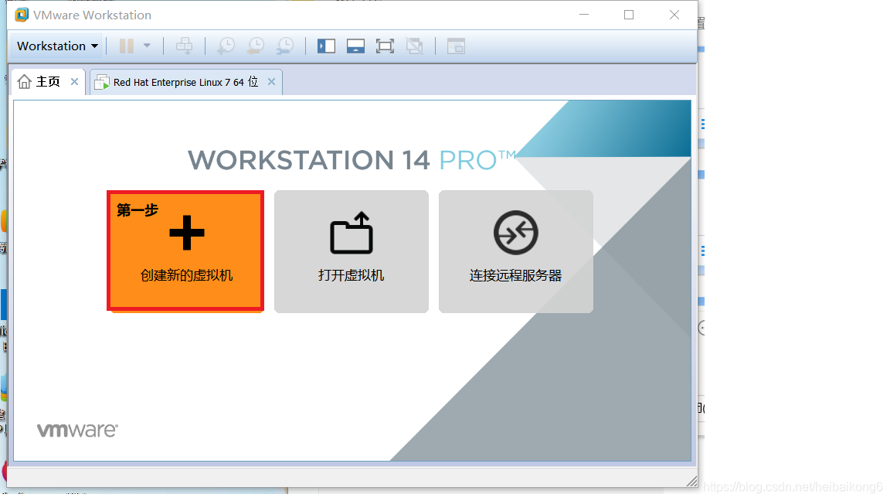Click 连接远程服务器 tile
890x501 pixels.
(x=516, y=251)
